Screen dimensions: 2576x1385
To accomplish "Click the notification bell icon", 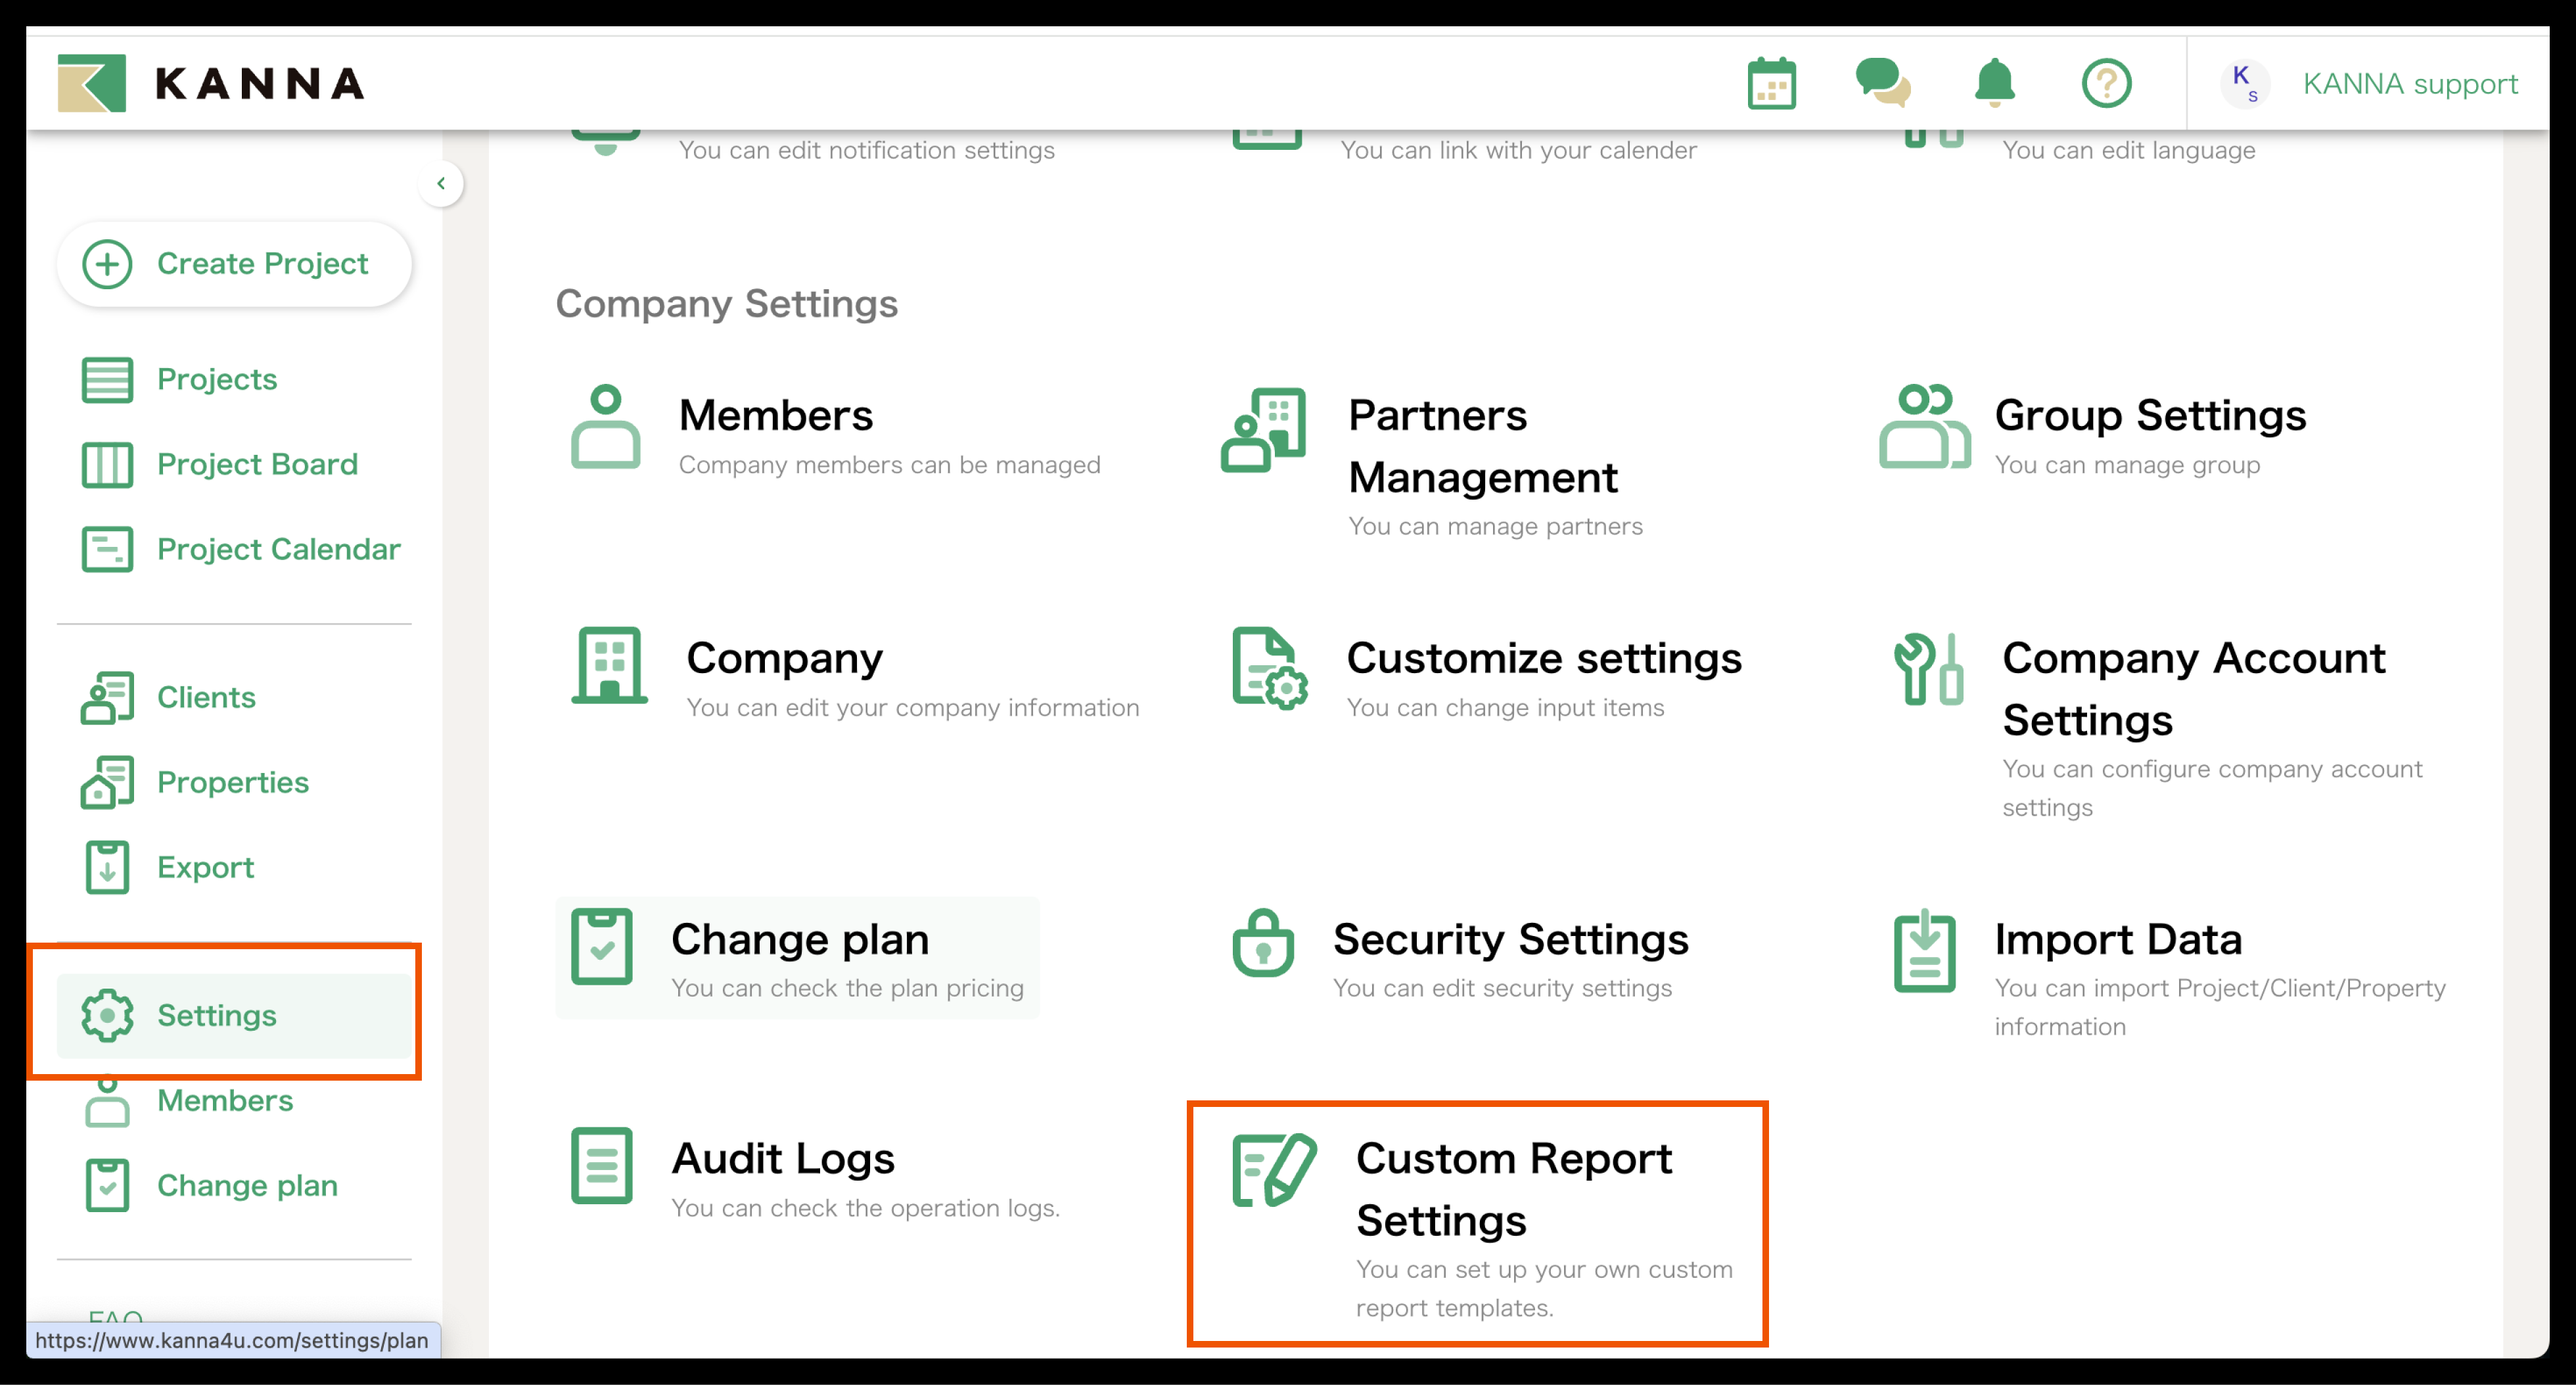I will (x=1994, y=84).
